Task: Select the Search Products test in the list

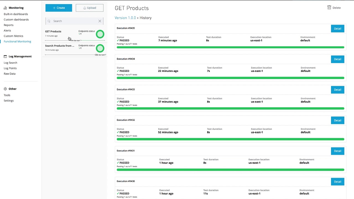Action: [x=60, y=46]
